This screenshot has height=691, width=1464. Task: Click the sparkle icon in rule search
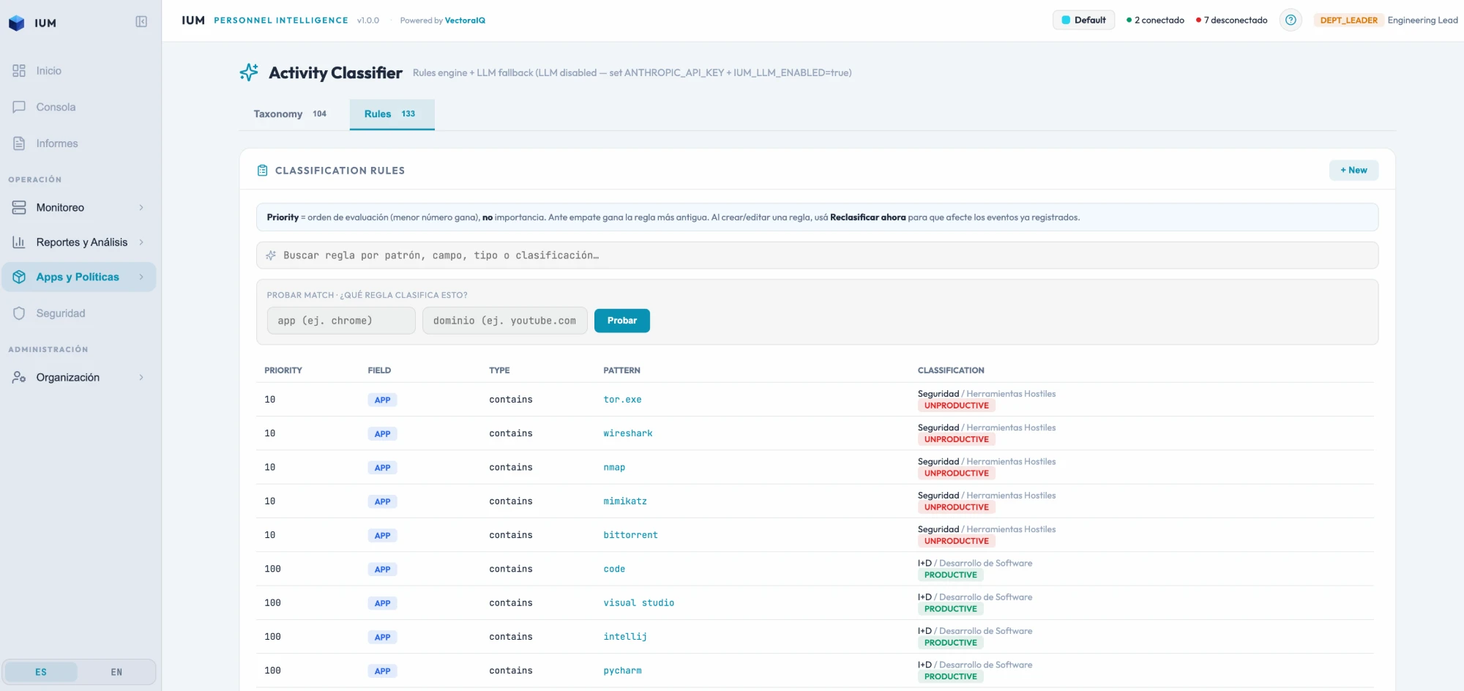[x=271, y=255]
